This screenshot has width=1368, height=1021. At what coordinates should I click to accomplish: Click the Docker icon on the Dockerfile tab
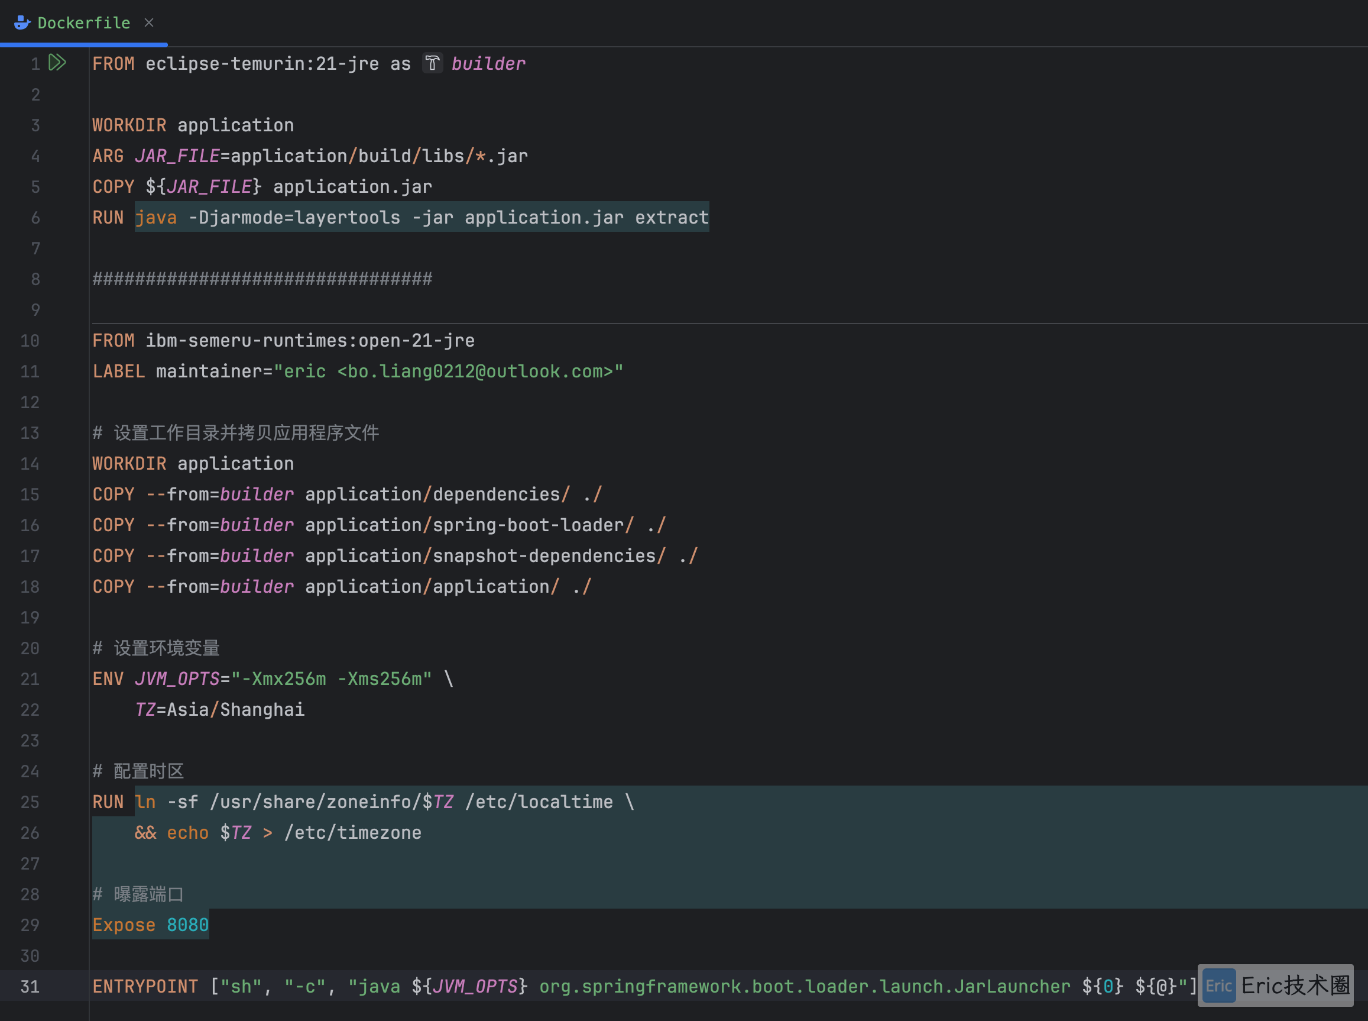(x=22, y=23)
